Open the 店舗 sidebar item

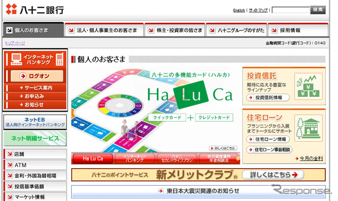click(35, 154)
